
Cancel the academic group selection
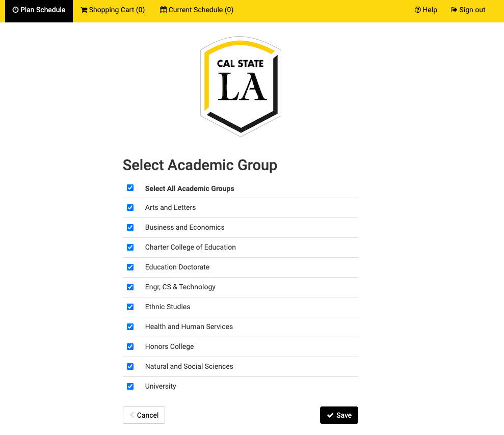pyautogui.click(x=144, y=415)
